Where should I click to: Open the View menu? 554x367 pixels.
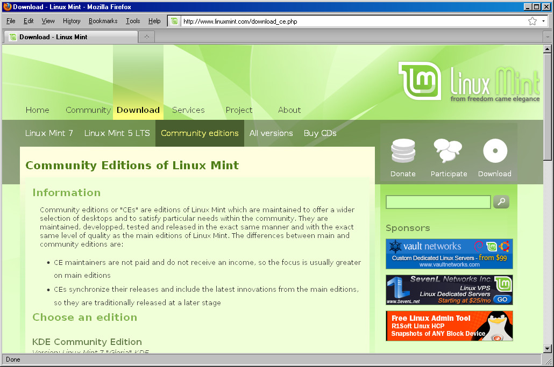(48, 21)
